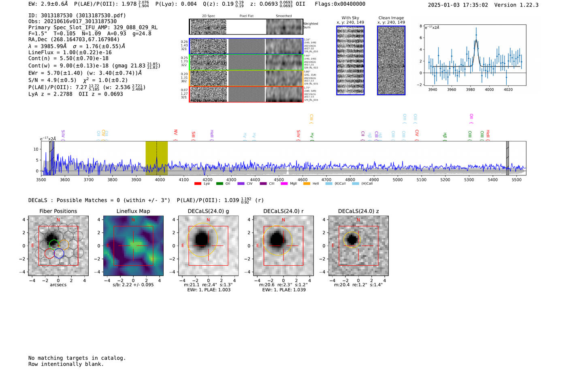
Task: Open the Fiber Positions image
Action: click(58, 246)
